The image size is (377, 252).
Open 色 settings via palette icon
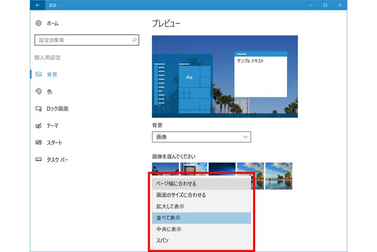coord(38,92)
